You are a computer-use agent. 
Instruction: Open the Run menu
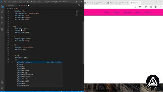(28, 2)
